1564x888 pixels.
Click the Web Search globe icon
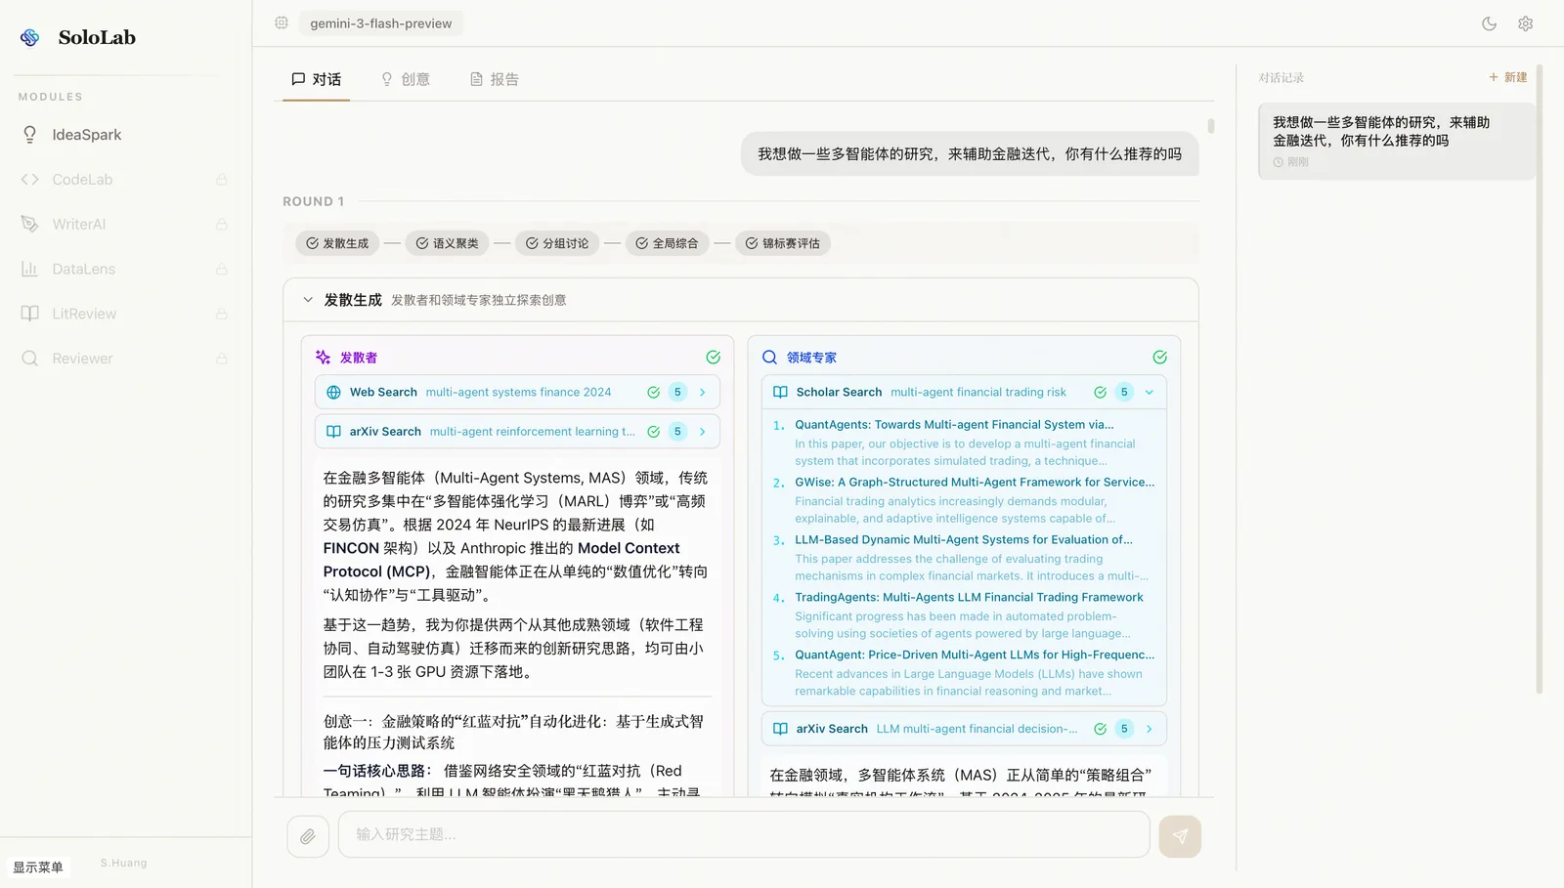[x=333, y=393]
